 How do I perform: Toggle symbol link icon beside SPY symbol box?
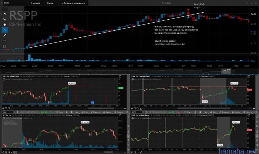pos(17,112)
